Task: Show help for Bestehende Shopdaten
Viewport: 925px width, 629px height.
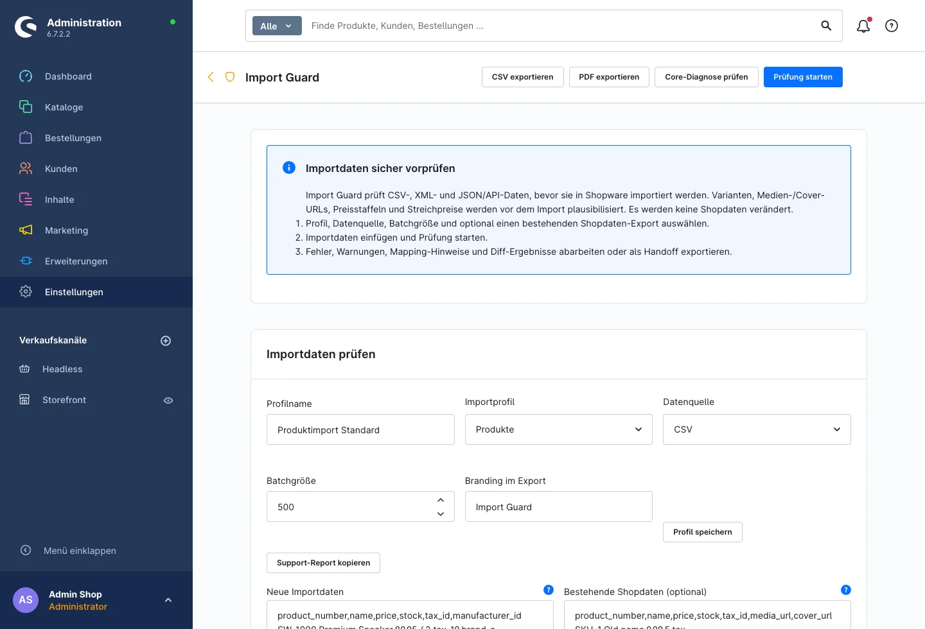Action: point(846,590)
